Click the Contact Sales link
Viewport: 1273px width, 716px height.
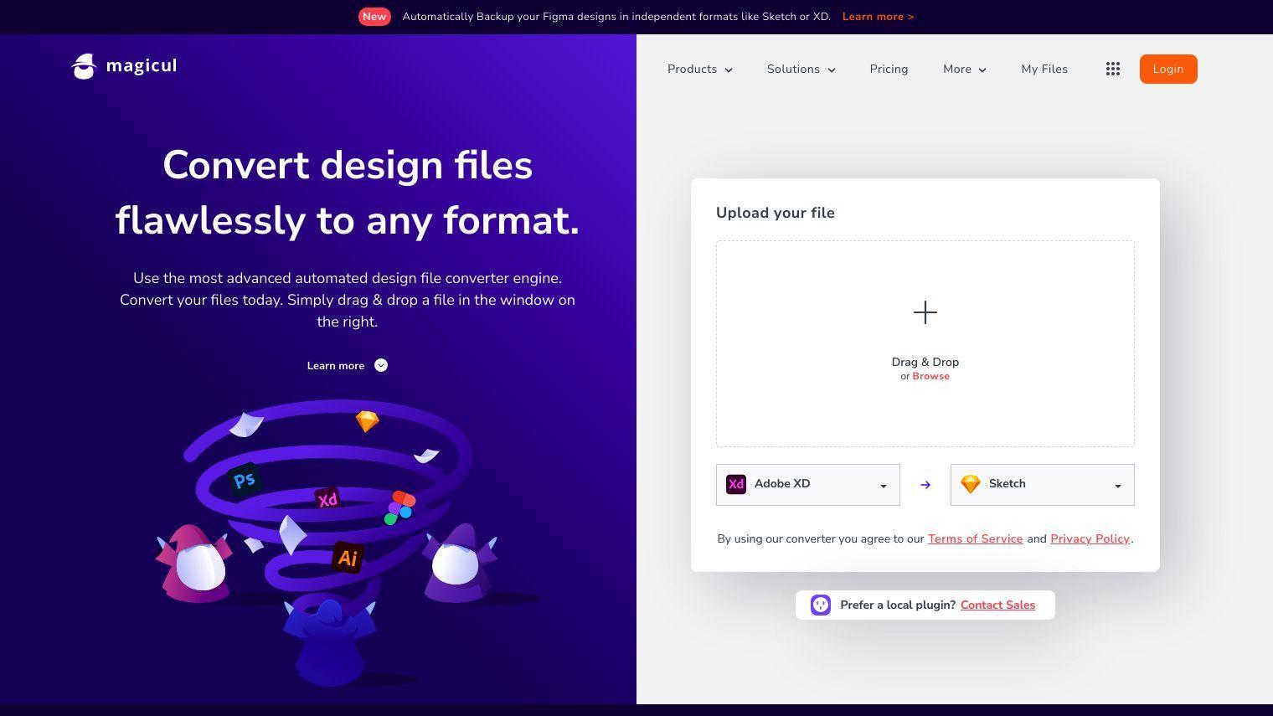(997, 605)
